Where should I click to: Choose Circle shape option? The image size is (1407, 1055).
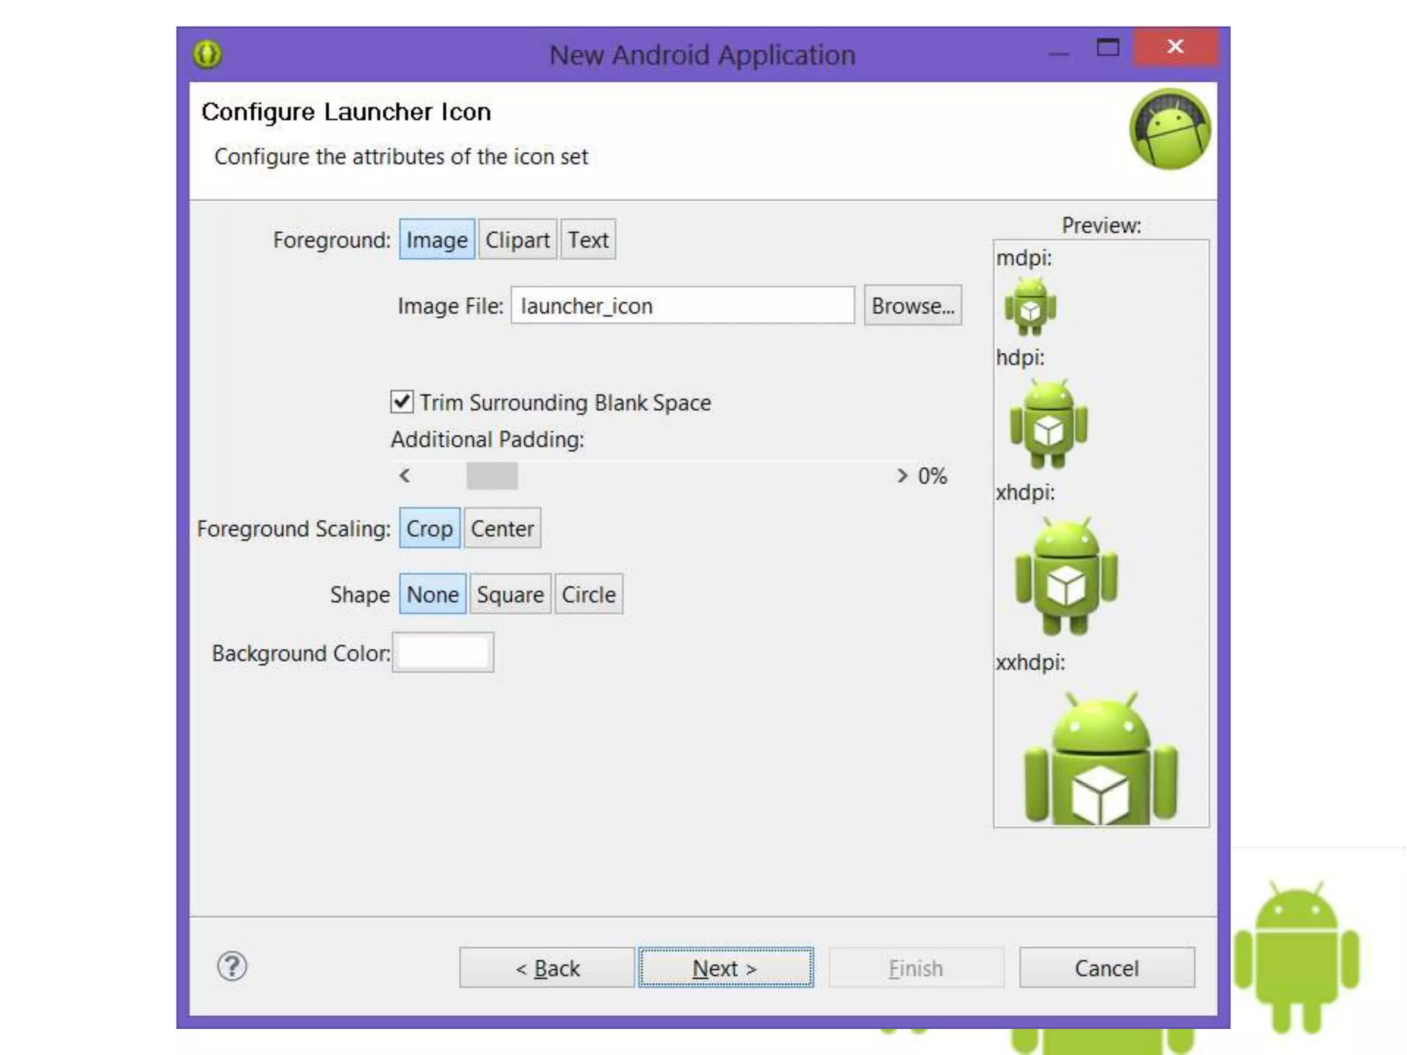[x=588, y=594]
